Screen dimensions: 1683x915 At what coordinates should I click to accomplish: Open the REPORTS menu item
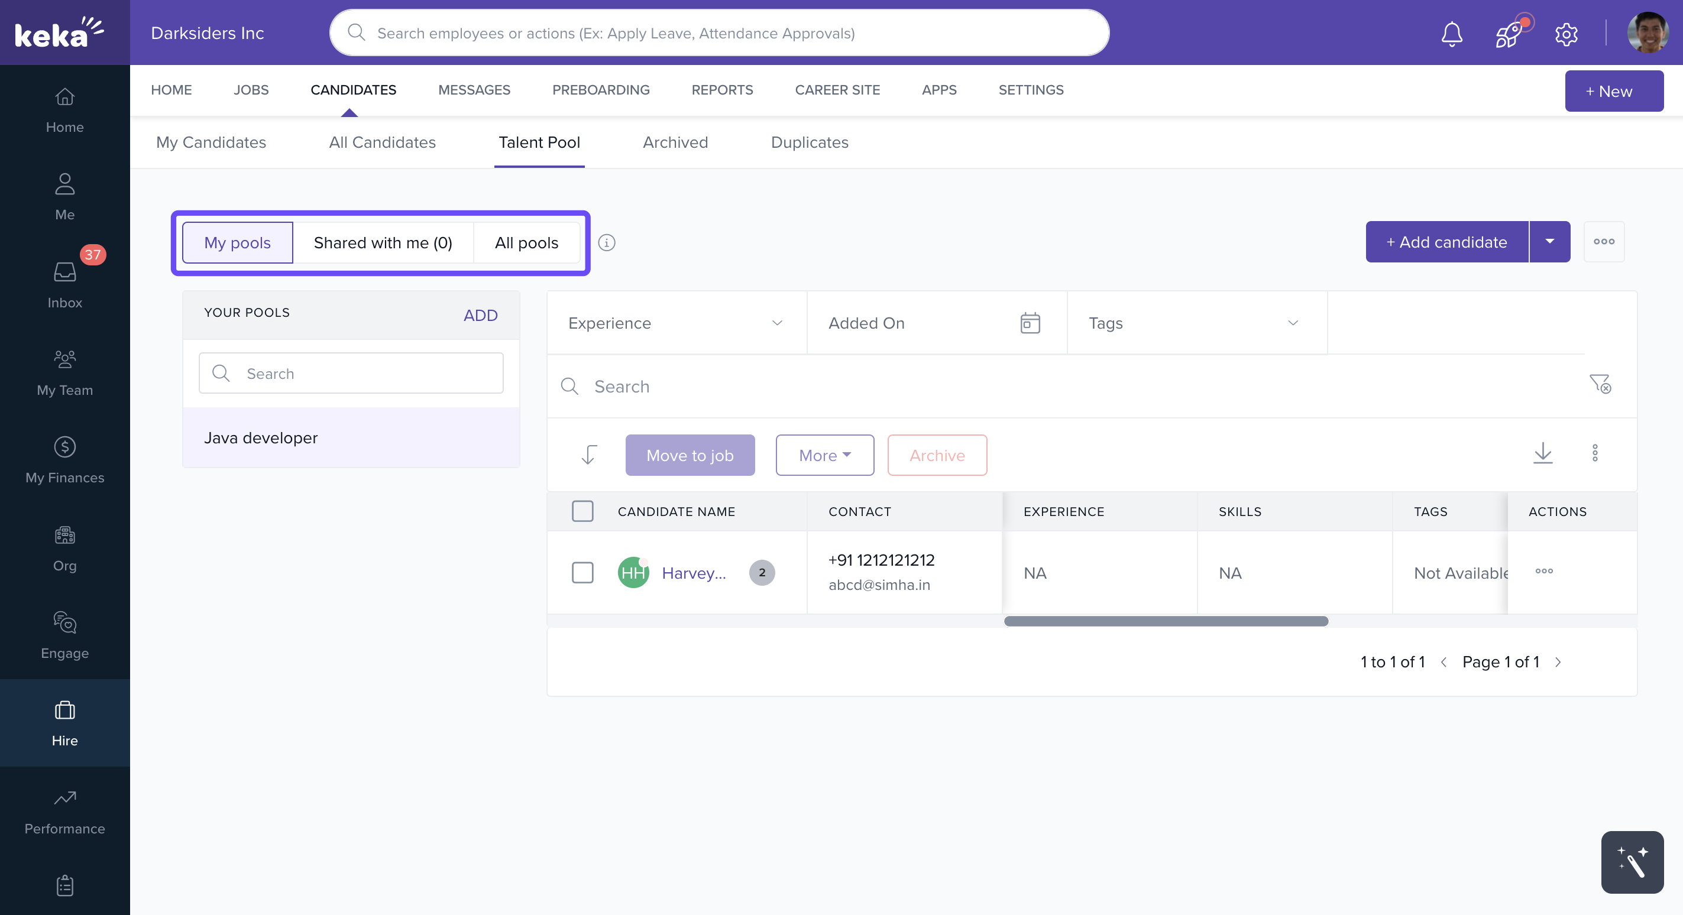pos(722,90)
